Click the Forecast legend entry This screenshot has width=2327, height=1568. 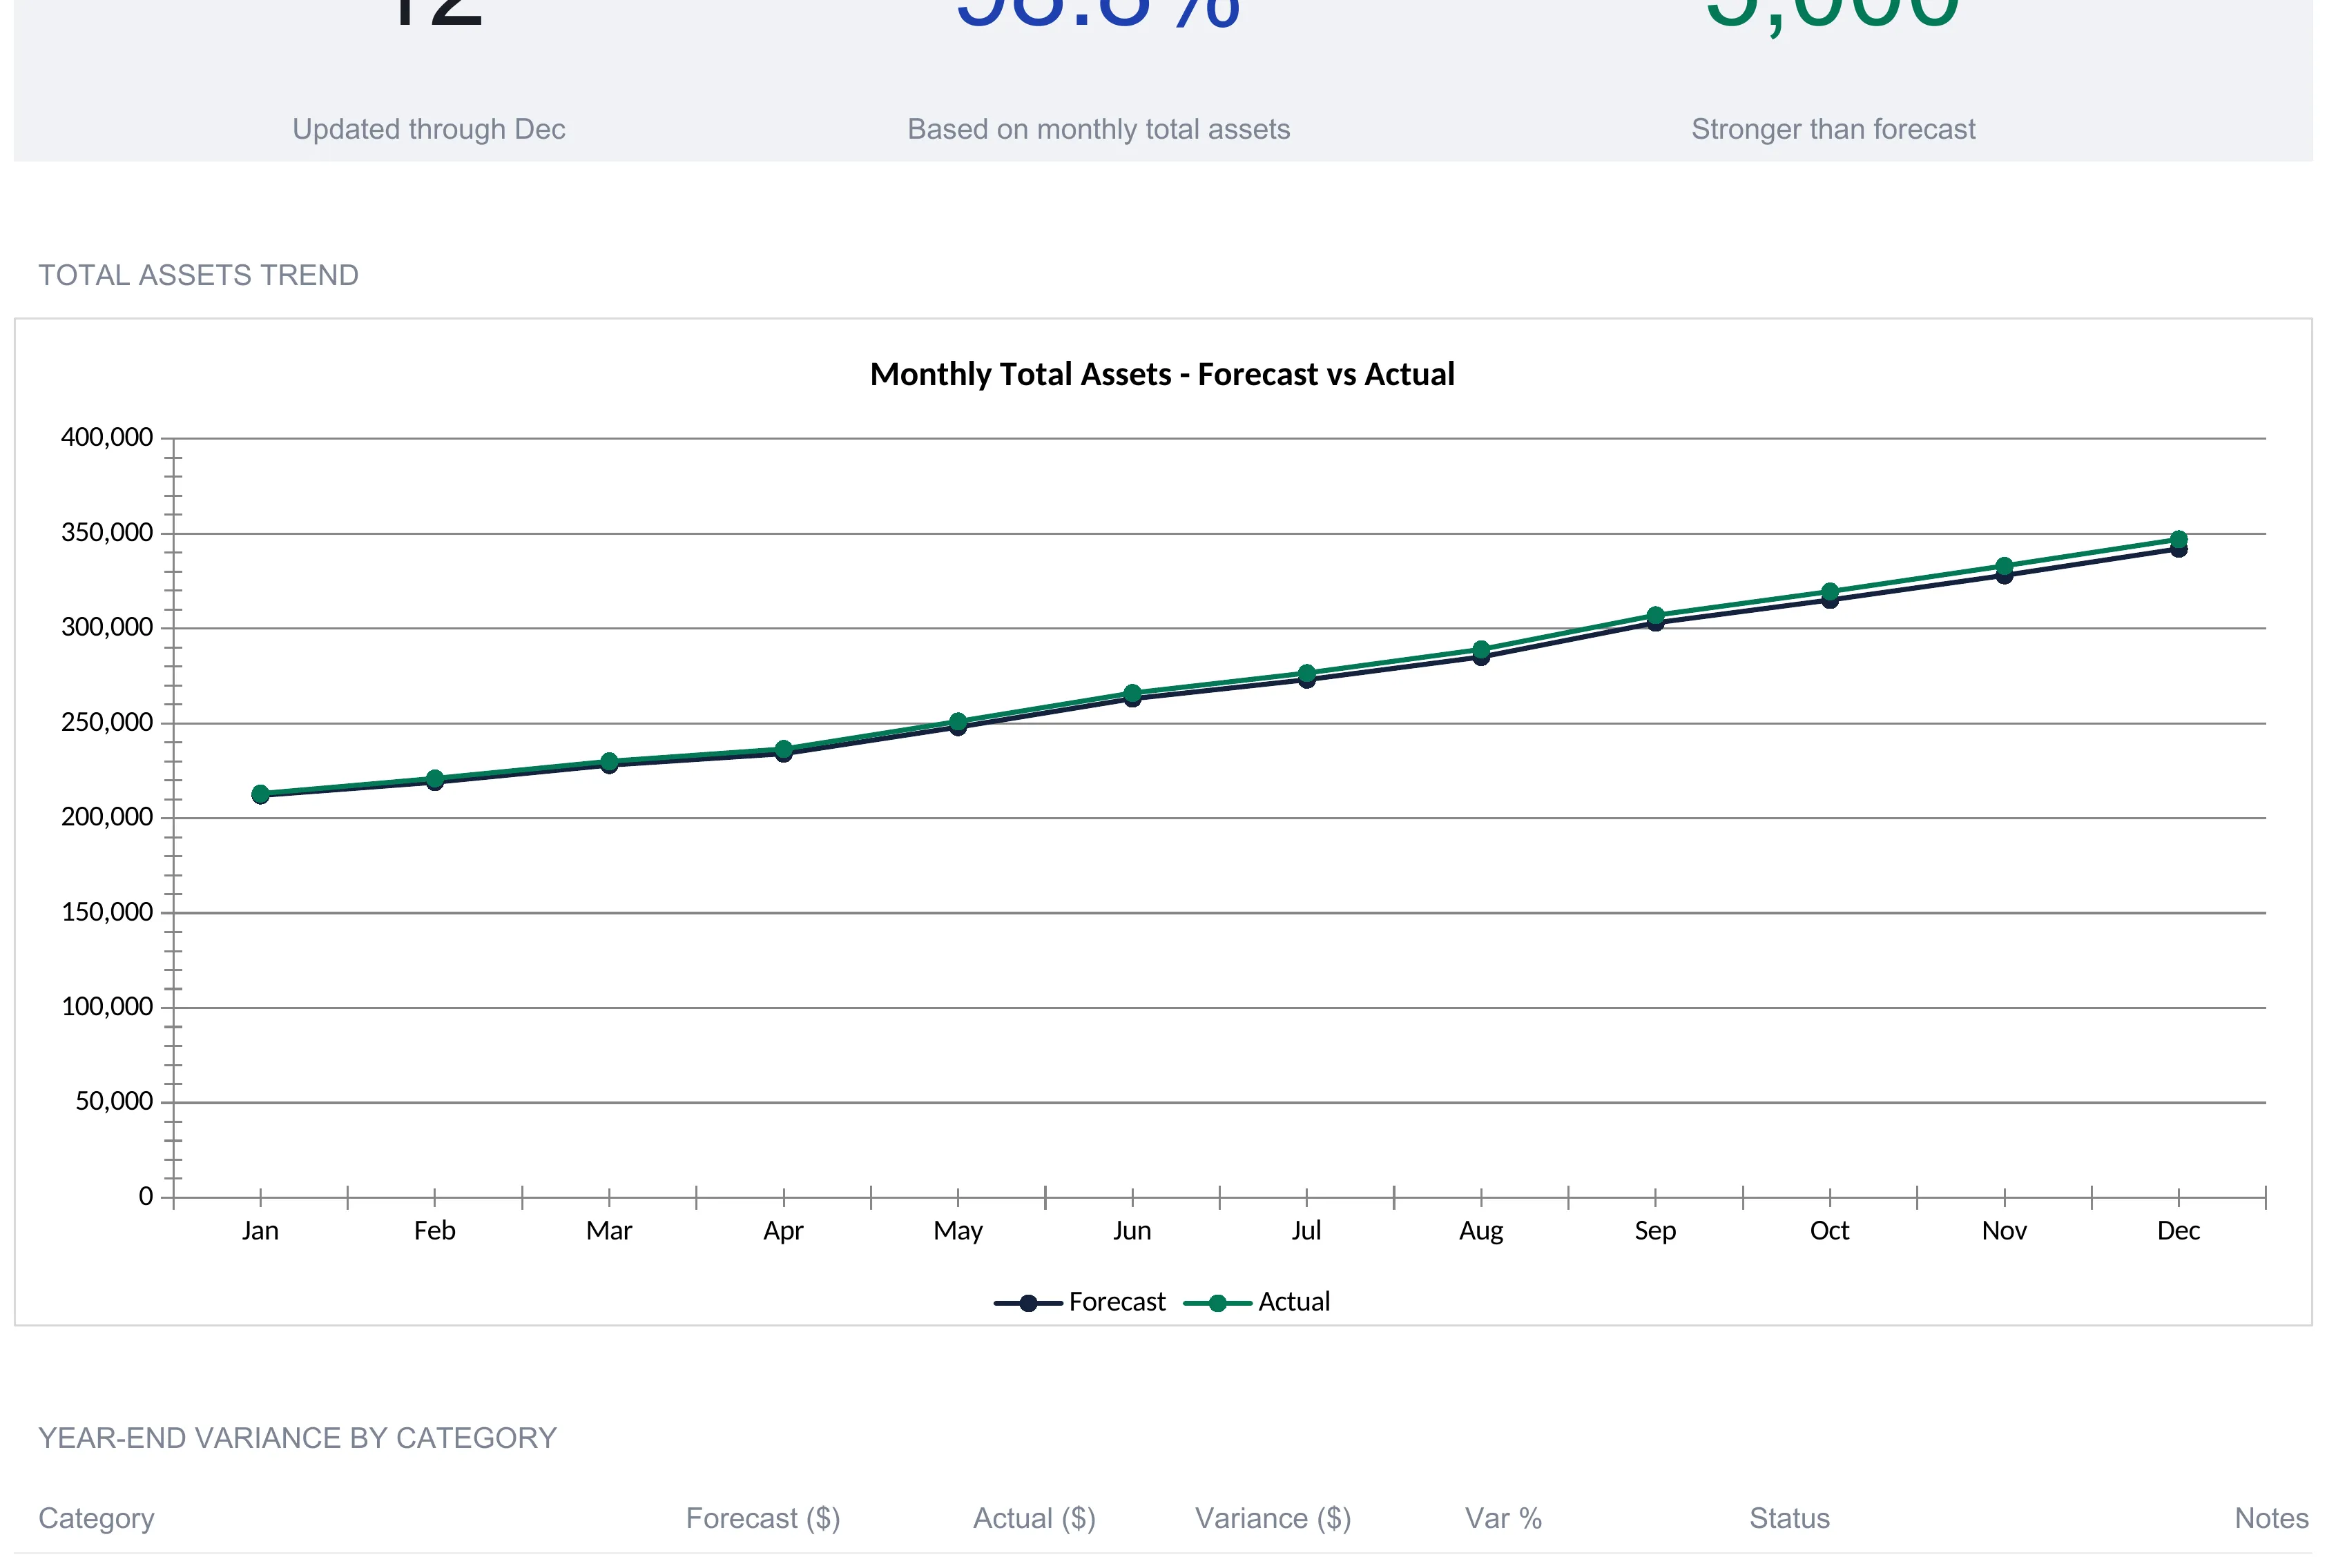pos(1079,1302)
